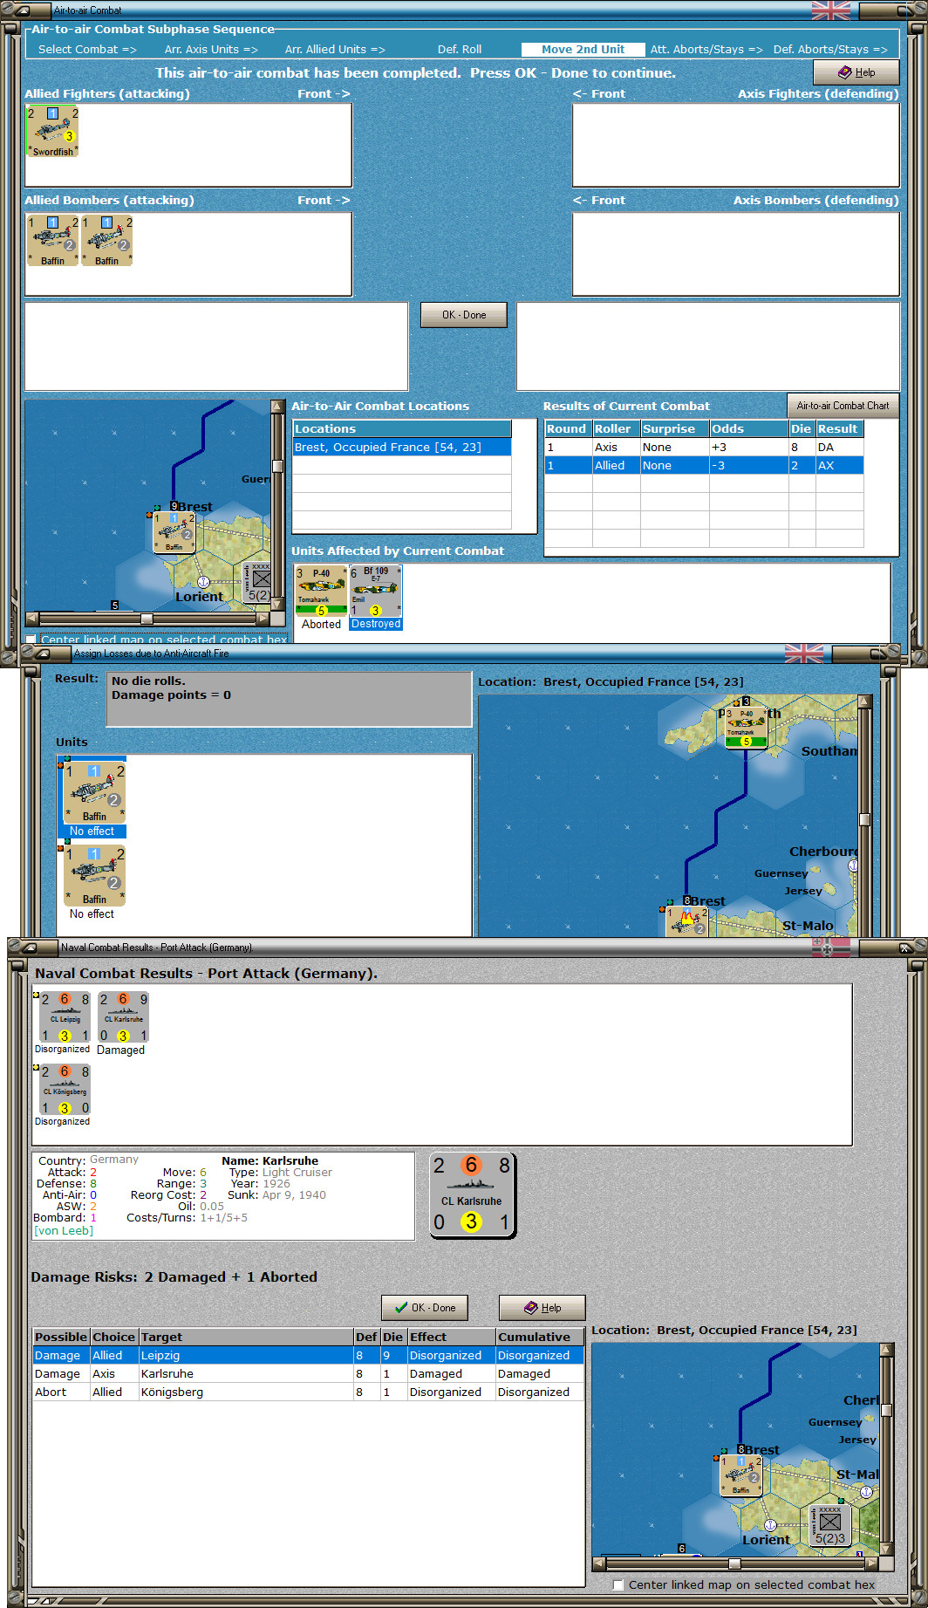Image resolution: width=928 pixels, height=1608 pixels.
Task: Select the Axis roller round result row
Action: click(x=704, y=448)
